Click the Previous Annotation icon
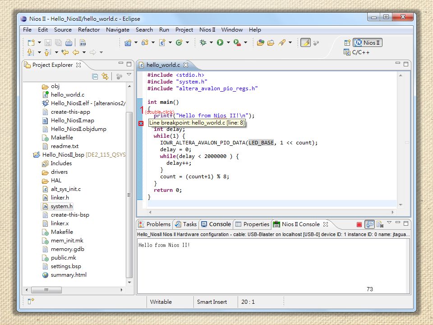Screen dimensions: 433x325 47,52
